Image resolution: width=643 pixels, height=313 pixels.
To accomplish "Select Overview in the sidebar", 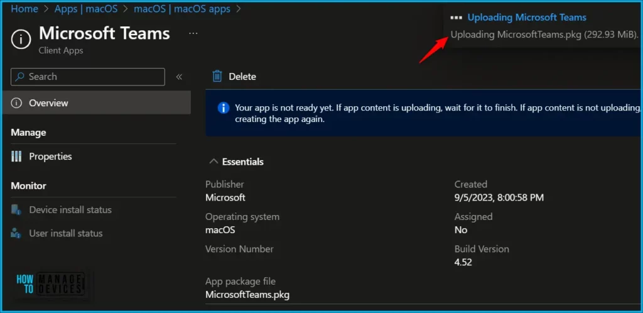I will tap(97, 102).
